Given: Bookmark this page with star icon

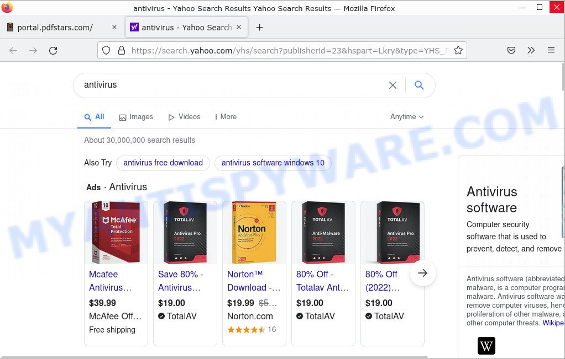Looking at the screenshot, I should point(458,50).
